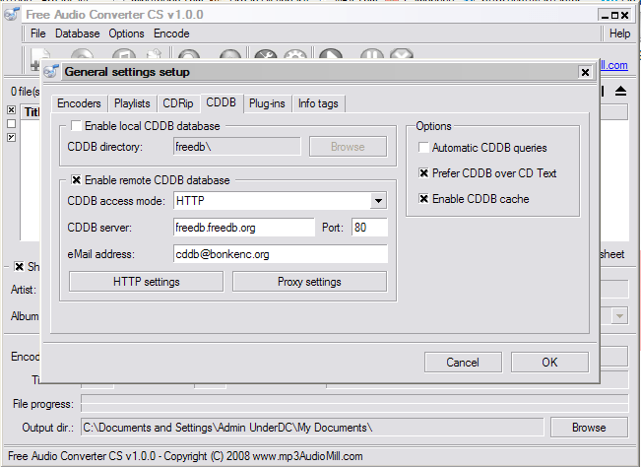Click the "Options" group label
641x467 pixels.
coord(433,126)
